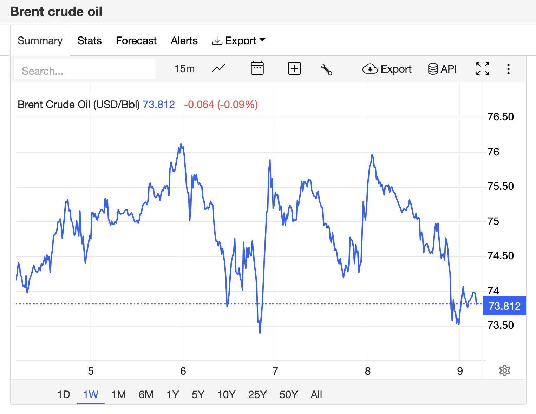Click the date label 7 on time axis
Screen dimensions: 536x414
click(275, 371)
